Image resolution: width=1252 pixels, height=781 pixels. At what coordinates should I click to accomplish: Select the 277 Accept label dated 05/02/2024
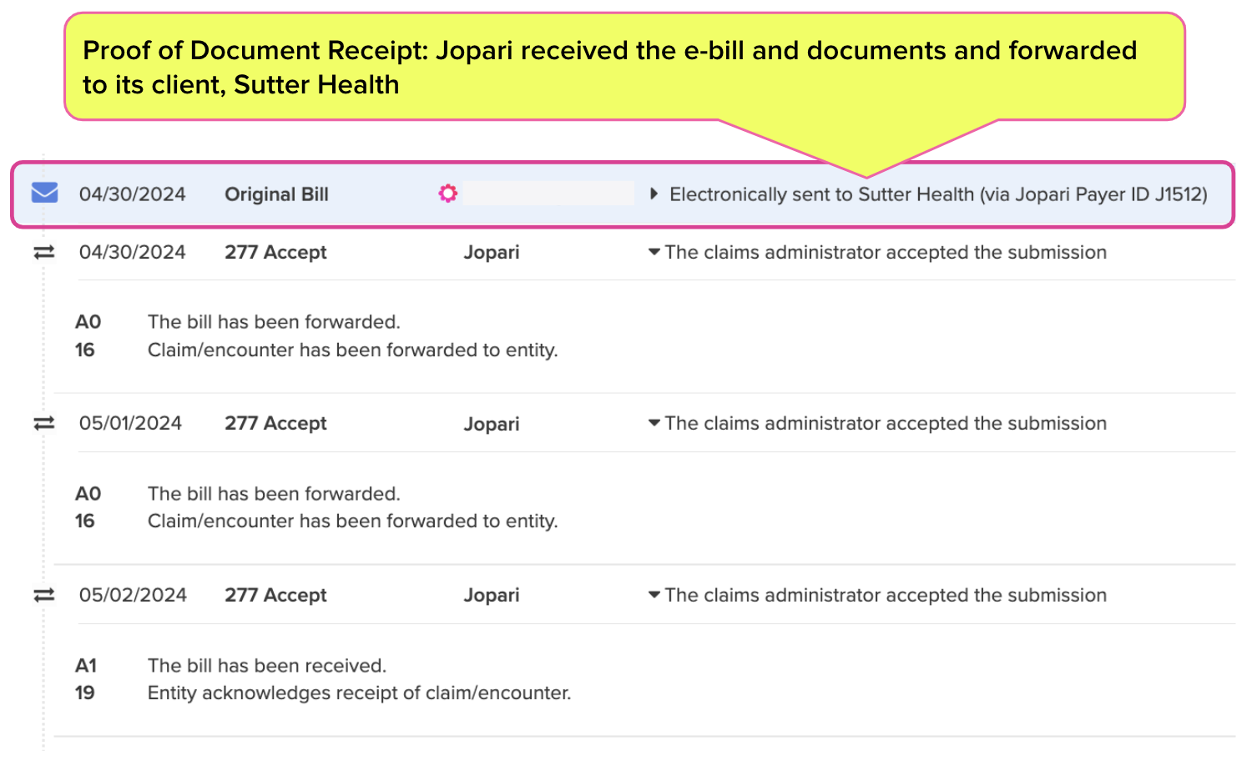click(x=275, y=595)
